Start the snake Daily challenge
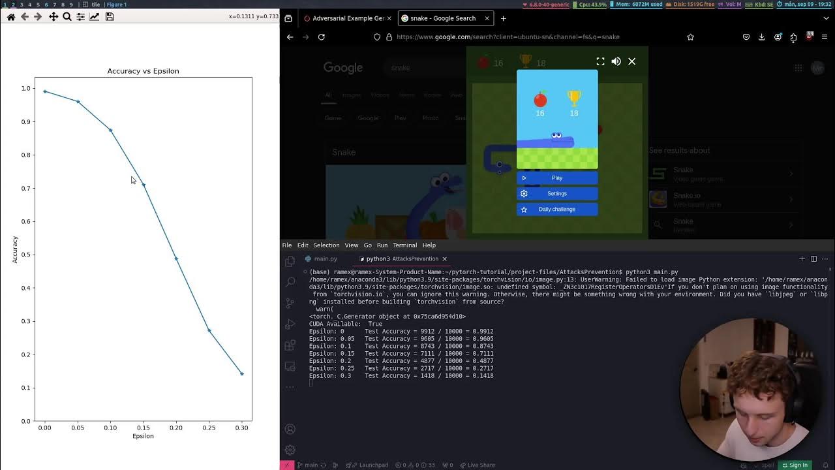 [x=557, y=209]
